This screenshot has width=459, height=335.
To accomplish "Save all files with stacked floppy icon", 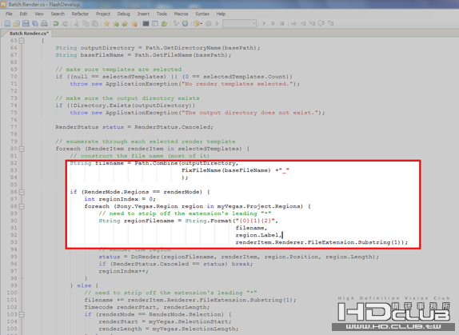I will point(35,23).
